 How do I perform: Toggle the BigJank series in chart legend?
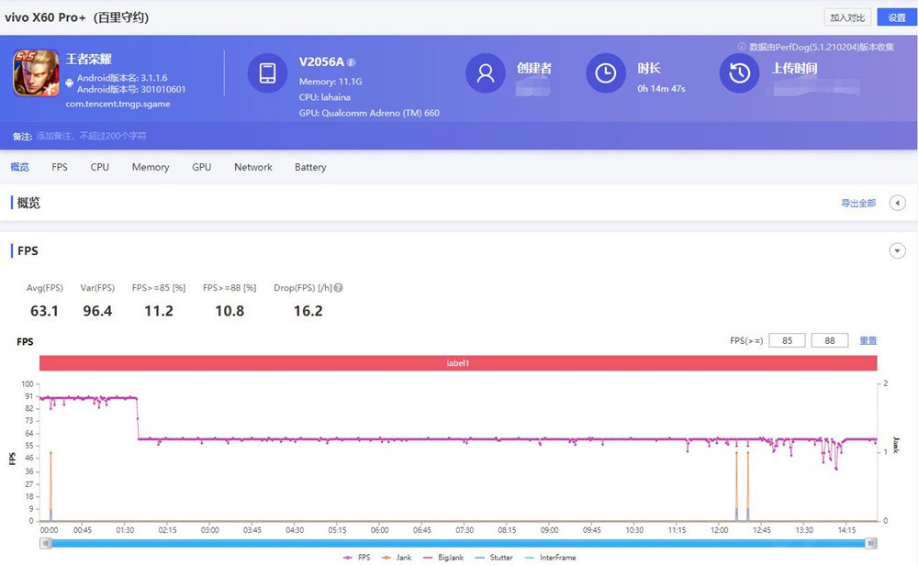443,558
